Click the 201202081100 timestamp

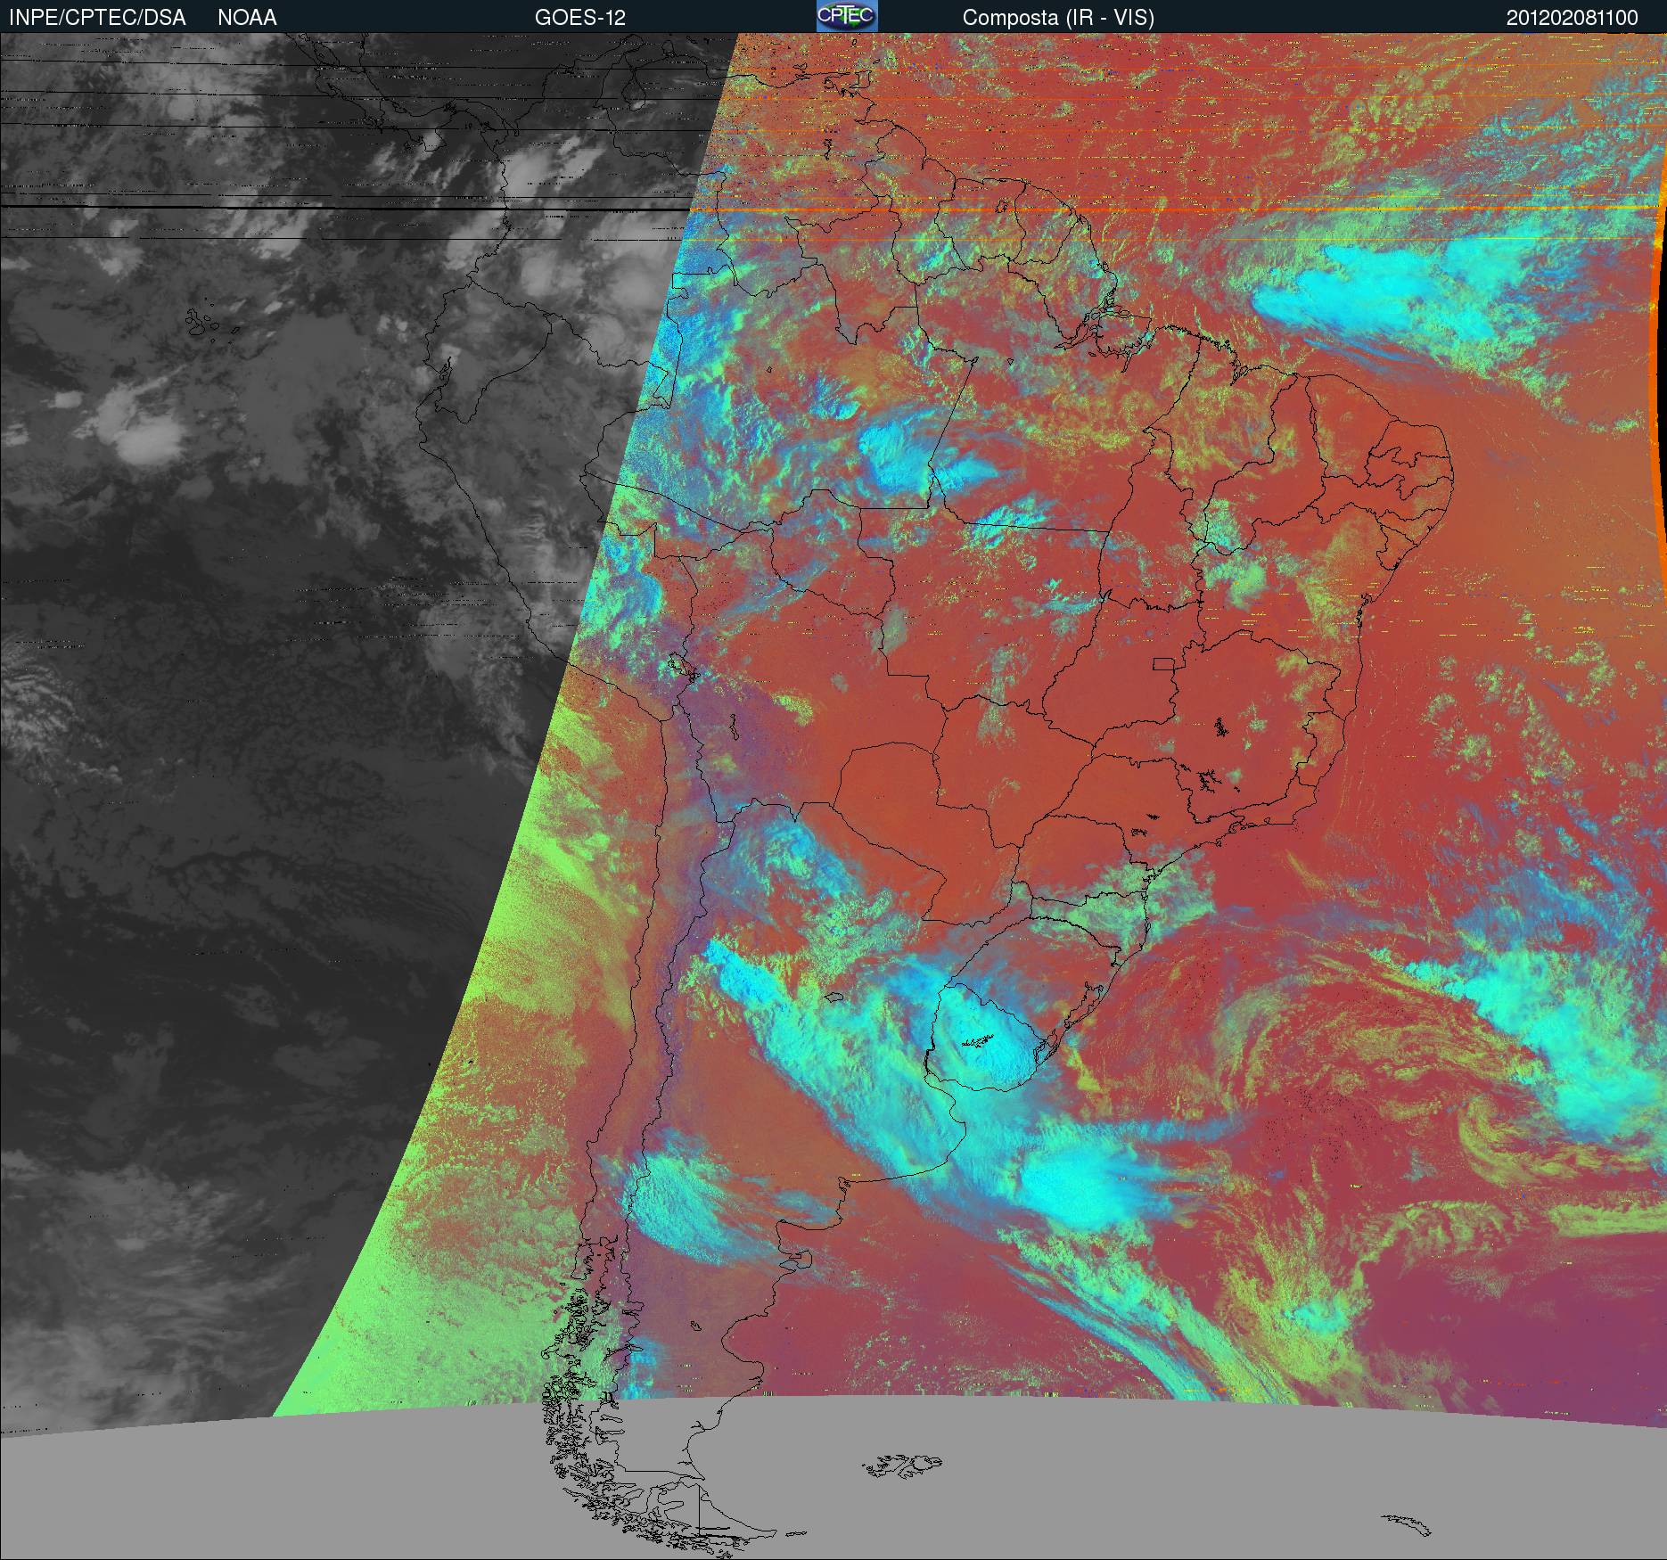click(1573, 18)
